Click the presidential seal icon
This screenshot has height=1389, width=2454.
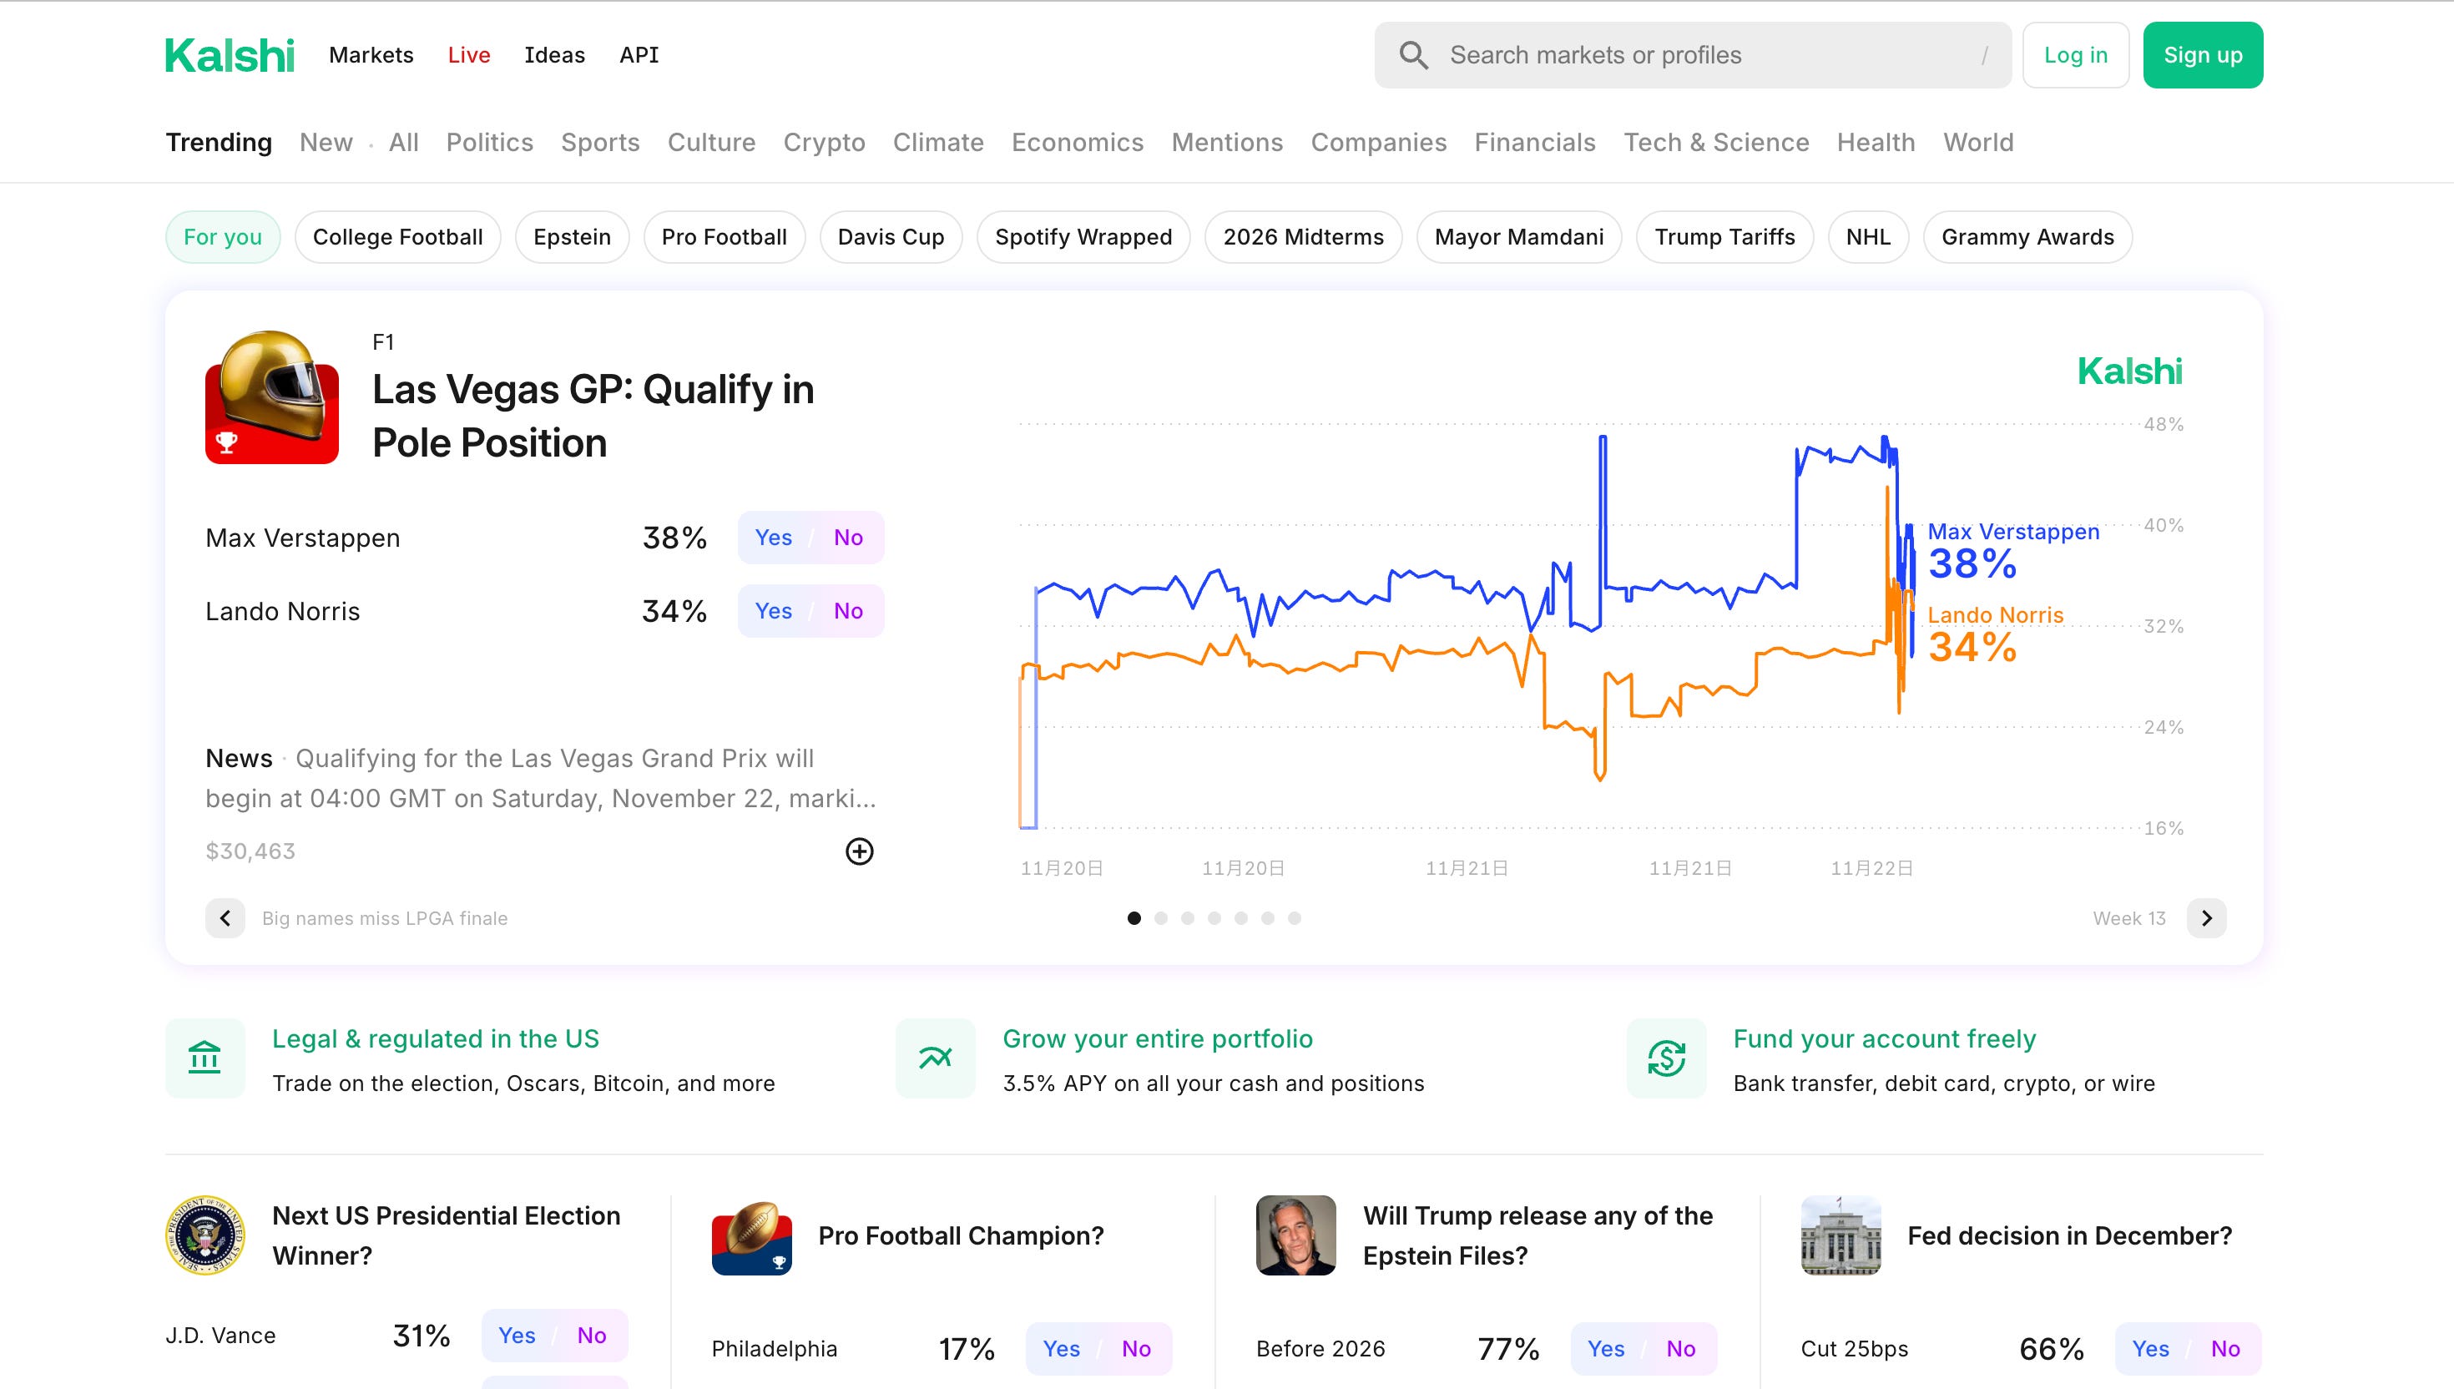click(x=205, y=1235)
